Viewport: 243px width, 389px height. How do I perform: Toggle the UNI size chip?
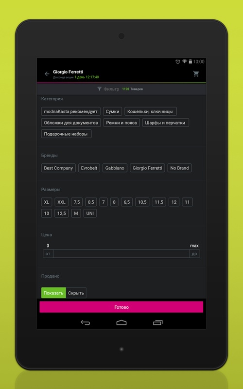click(x=90, y=213)
